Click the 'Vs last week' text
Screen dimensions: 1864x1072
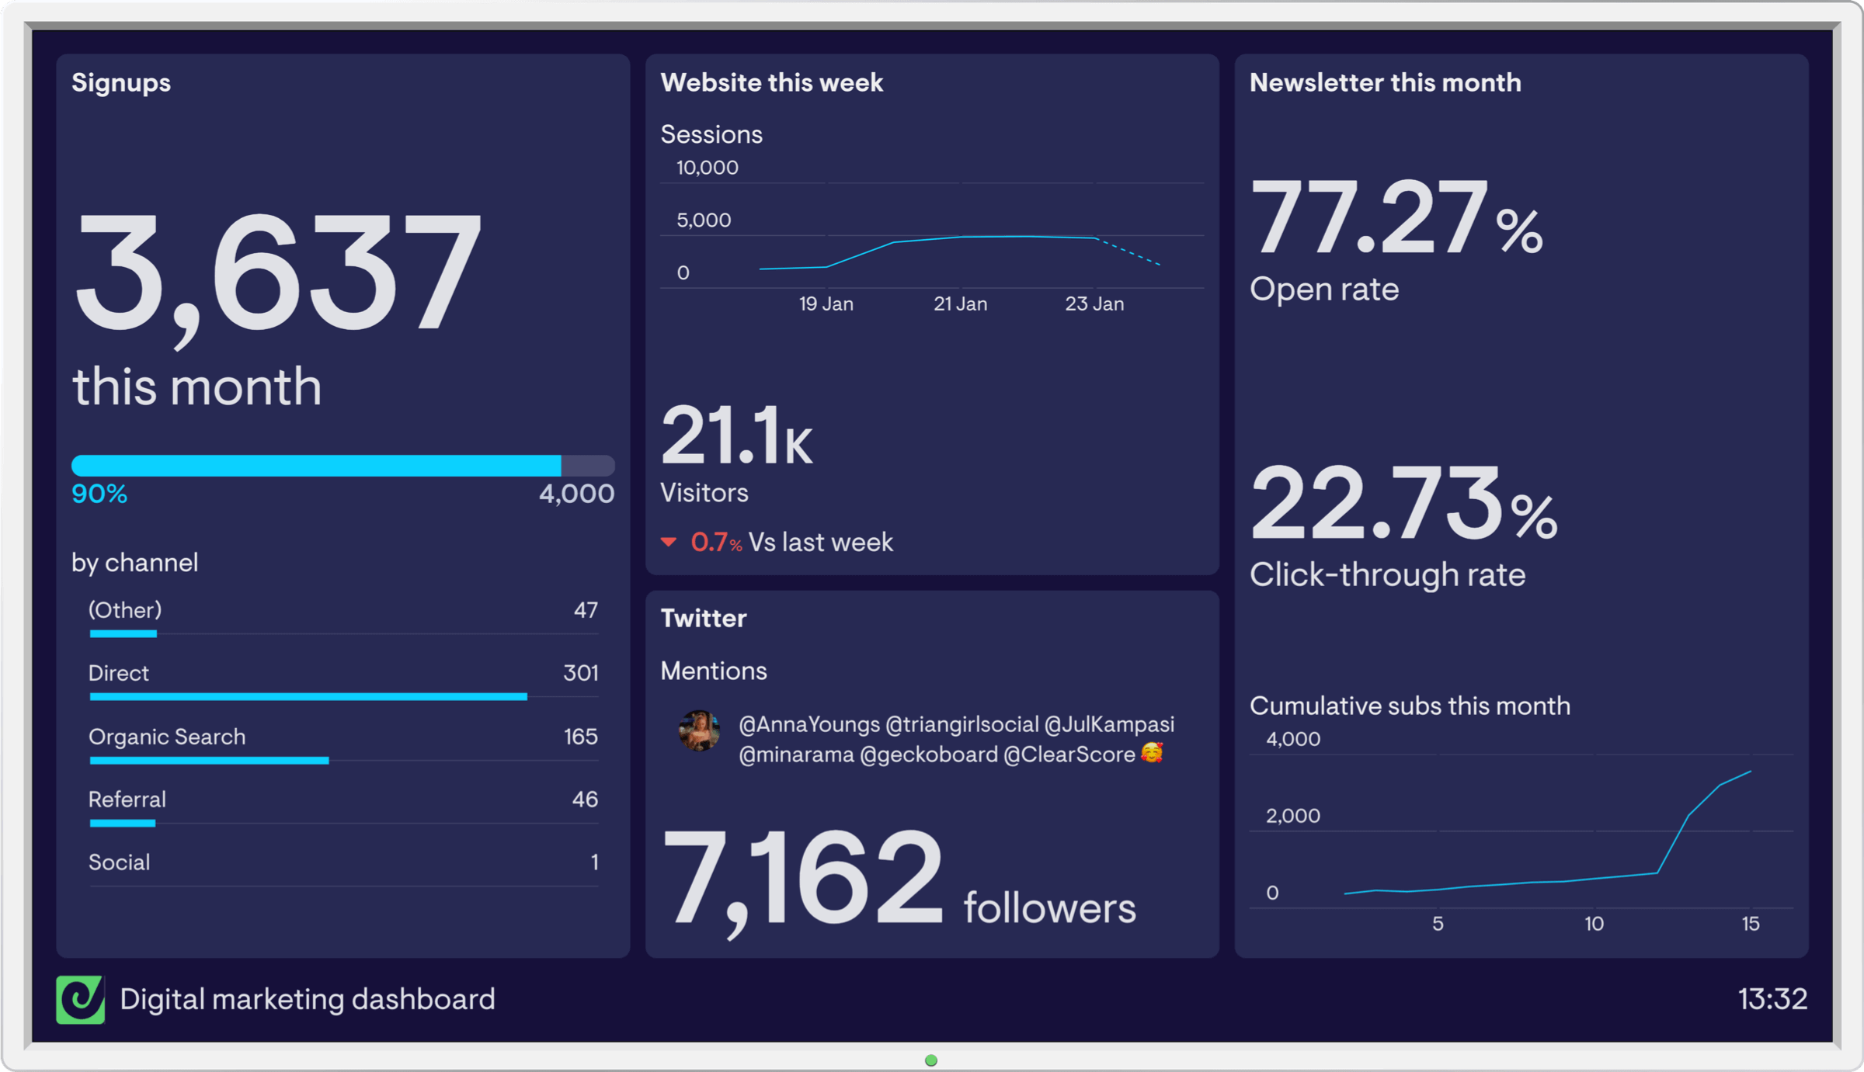pos(821,542)
